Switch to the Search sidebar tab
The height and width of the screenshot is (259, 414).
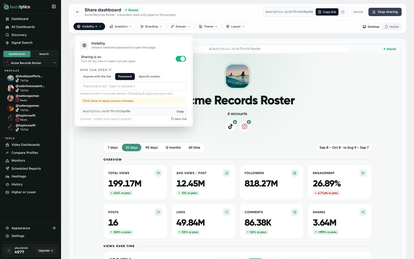click(44, 54)
